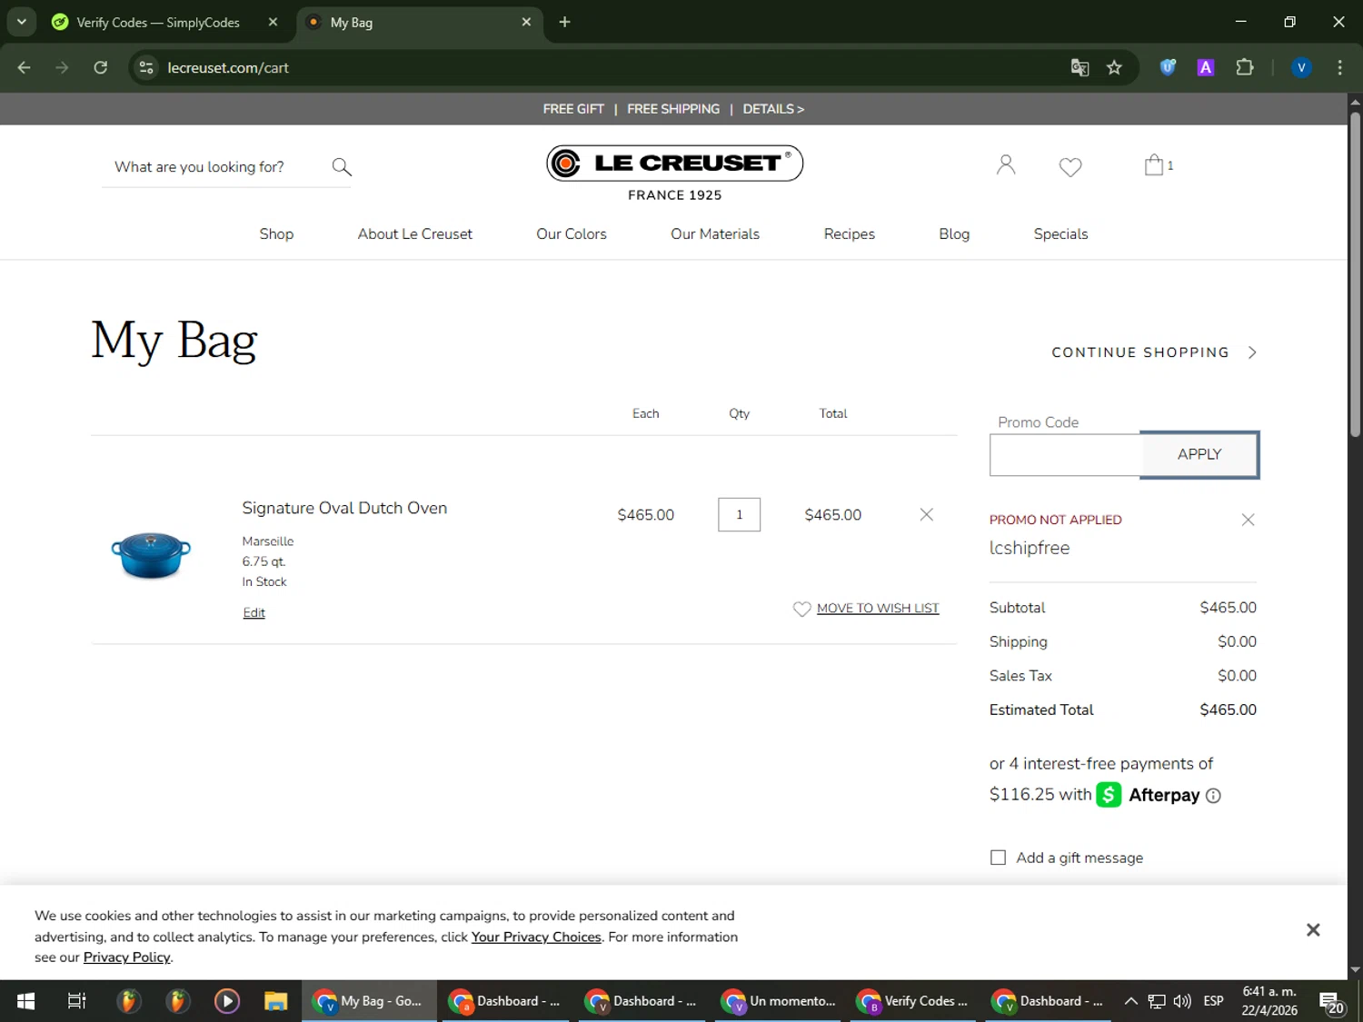Click the What are you looking for search field
This screenshot has height=1022, width=1363.
tap(214, 166)
